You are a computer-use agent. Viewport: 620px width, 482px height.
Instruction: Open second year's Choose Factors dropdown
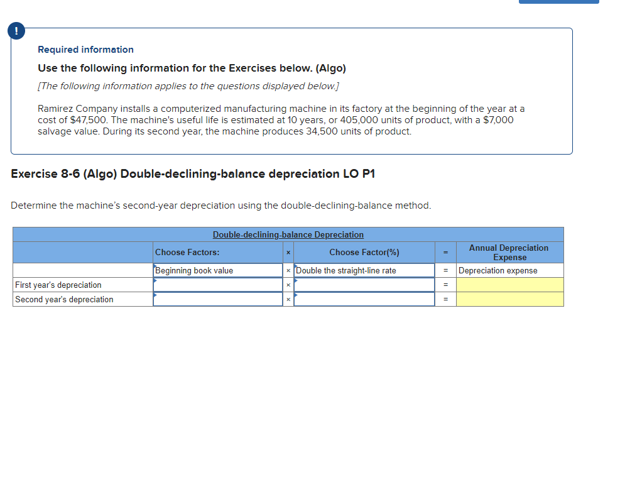pyautogui.click(x=217, y=299)
